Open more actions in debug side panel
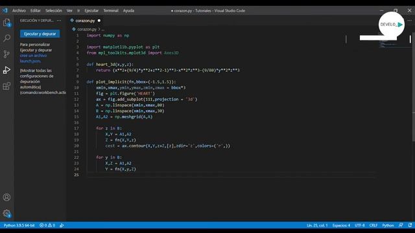Viewport: 415px width, 233px height. 59,20
